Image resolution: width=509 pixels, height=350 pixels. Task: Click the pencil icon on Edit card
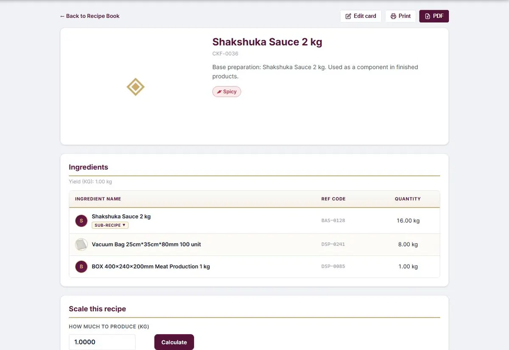(348, 16)
